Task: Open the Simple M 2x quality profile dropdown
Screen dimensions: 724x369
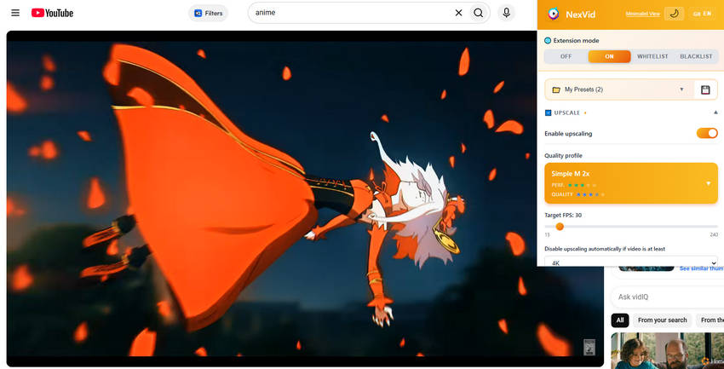Action: click(631, 183)
